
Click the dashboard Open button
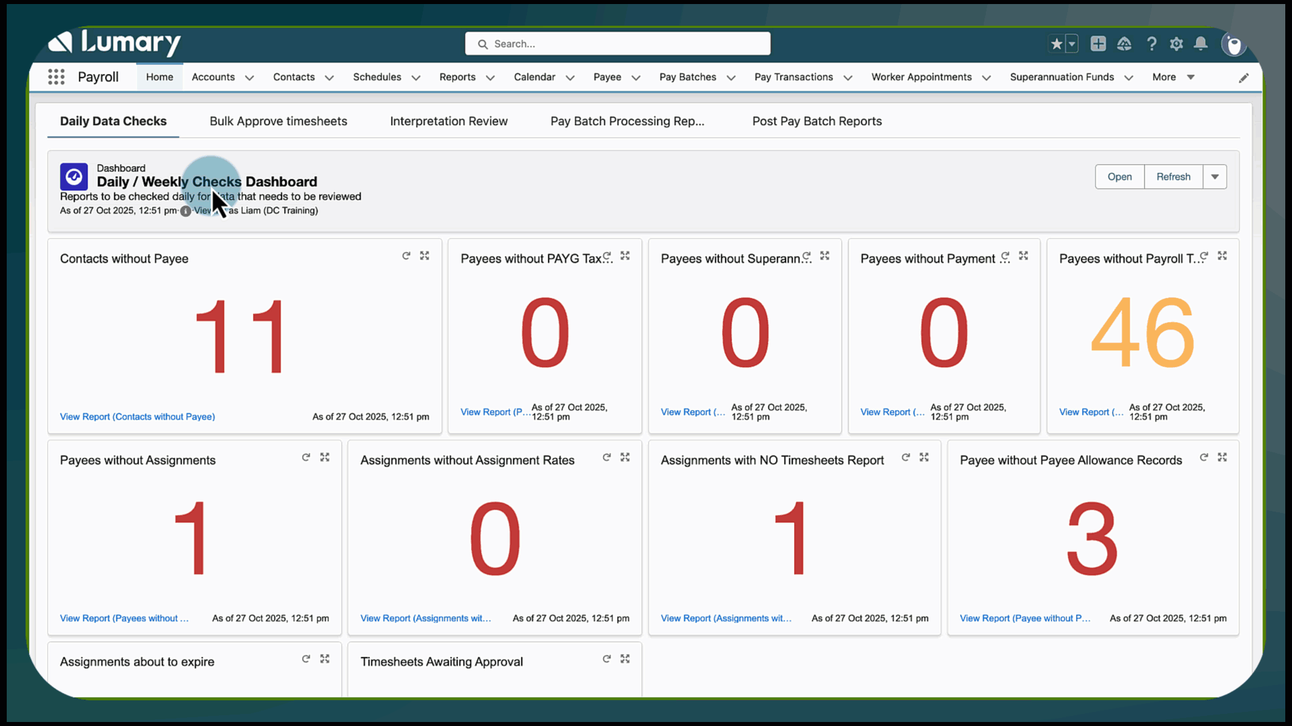point(1120,177)
